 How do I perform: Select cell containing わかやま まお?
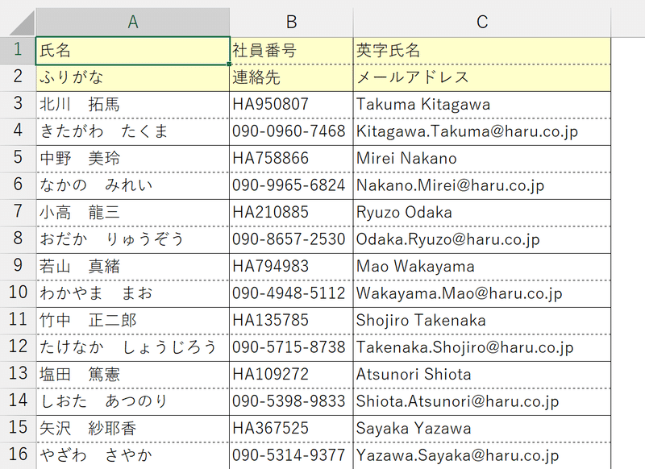pos(132,294)
